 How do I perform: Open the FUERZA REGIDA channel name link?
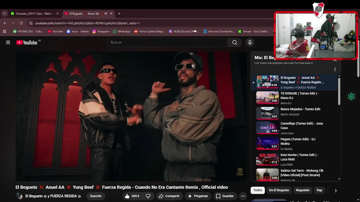[64, 196]
